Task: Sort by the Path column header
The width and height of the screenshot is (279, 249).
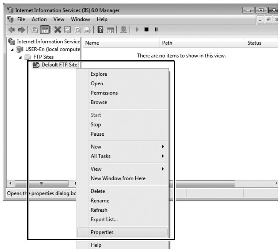Action: coord(202,43)
